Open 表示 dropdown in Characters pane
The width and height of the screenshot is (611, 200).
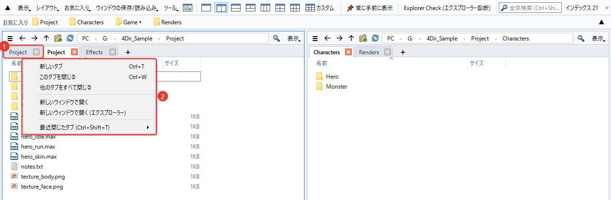point(599,39)
